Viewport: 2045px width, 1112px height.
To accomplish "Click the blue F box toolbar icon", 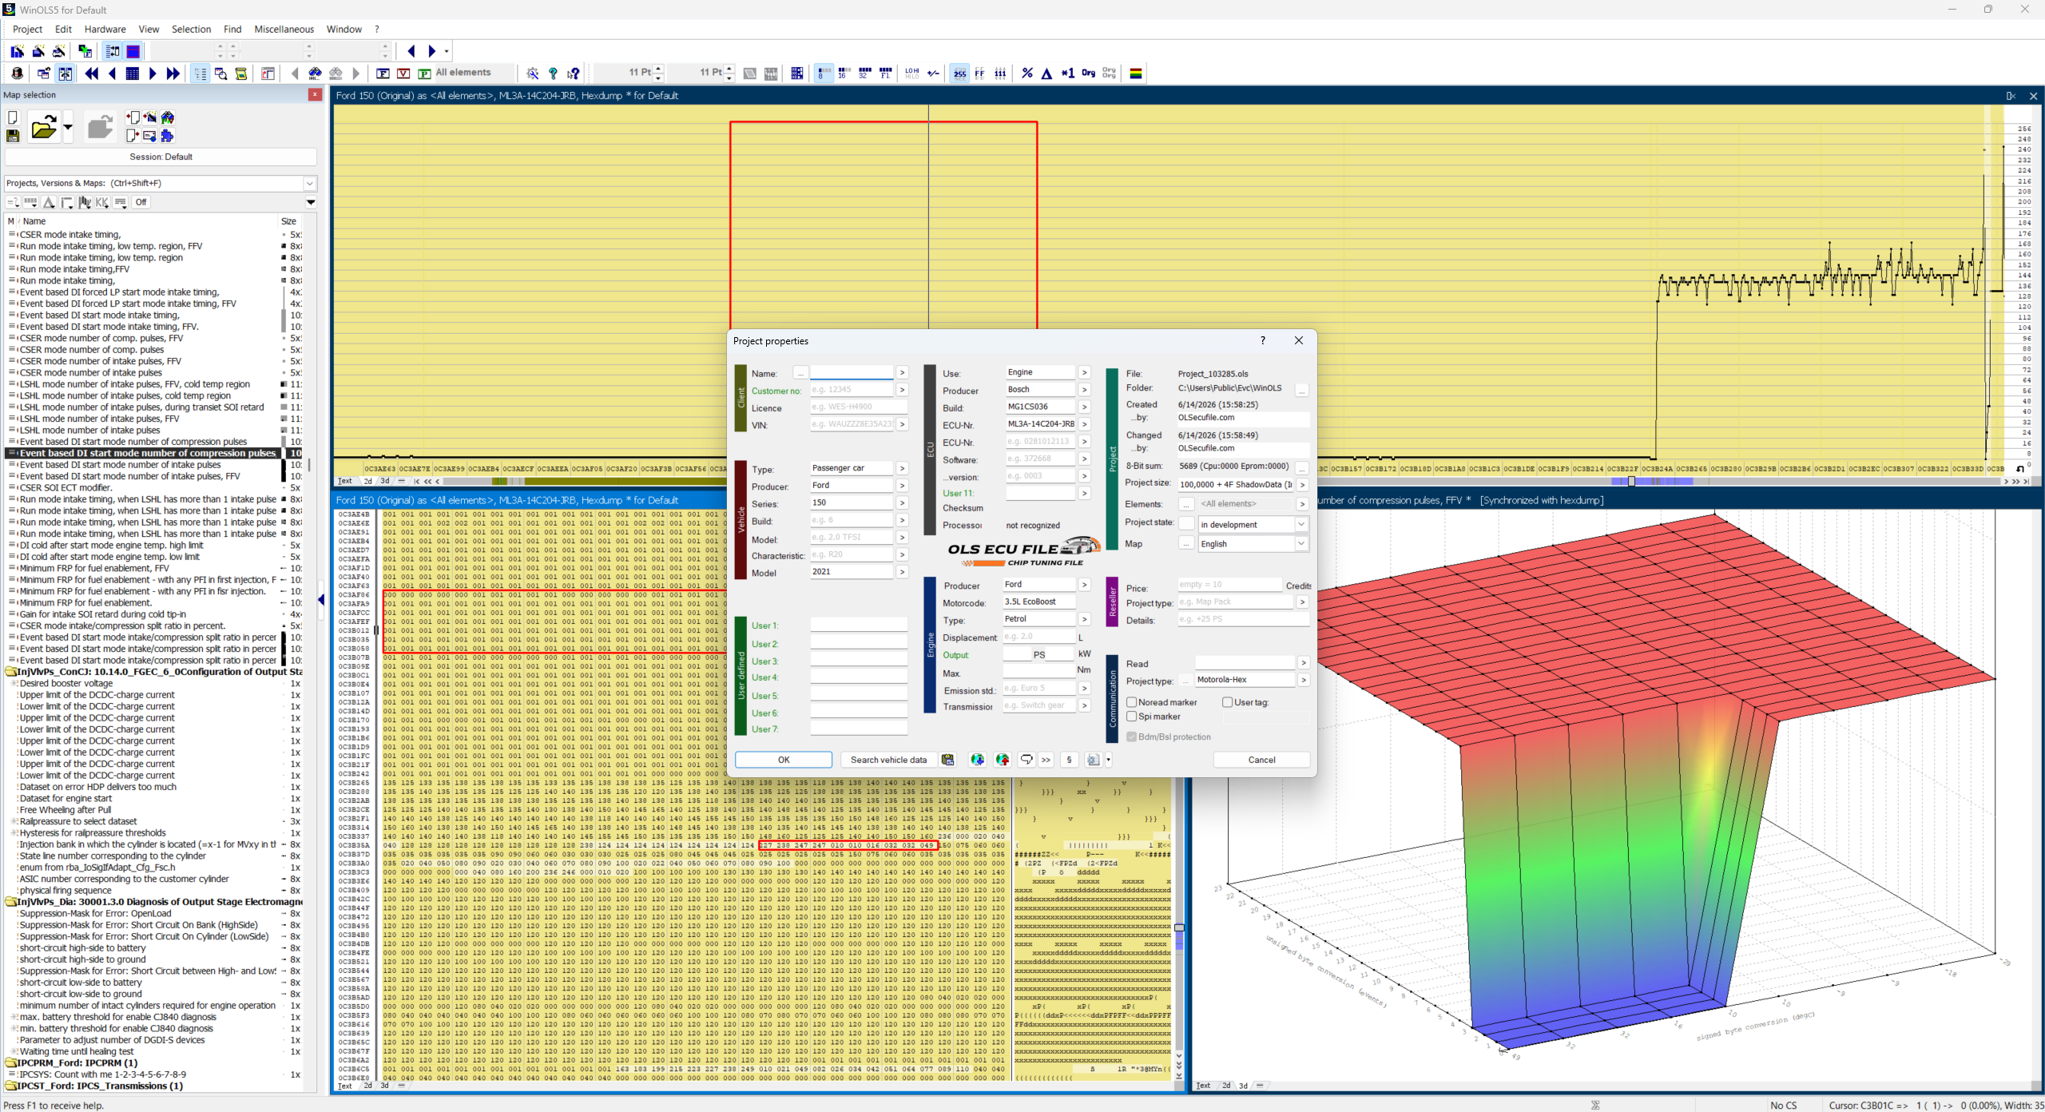I will tap(383, 73).
